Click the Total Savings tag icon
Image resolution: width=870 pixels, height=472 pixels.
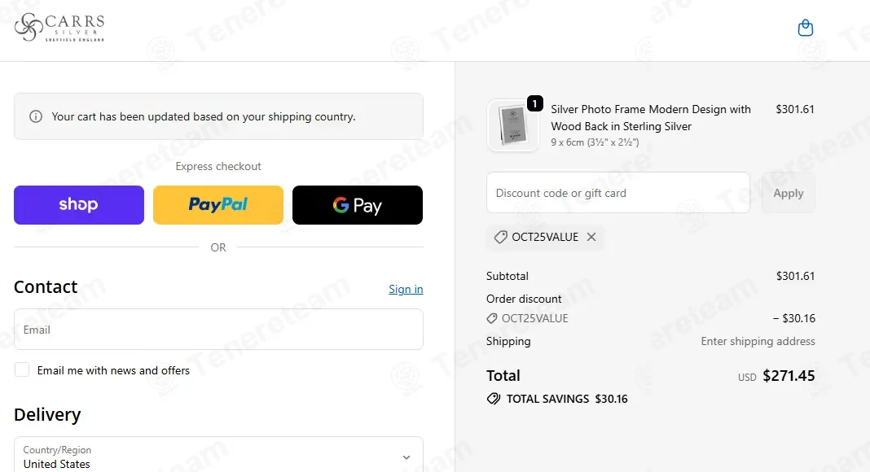494,399
